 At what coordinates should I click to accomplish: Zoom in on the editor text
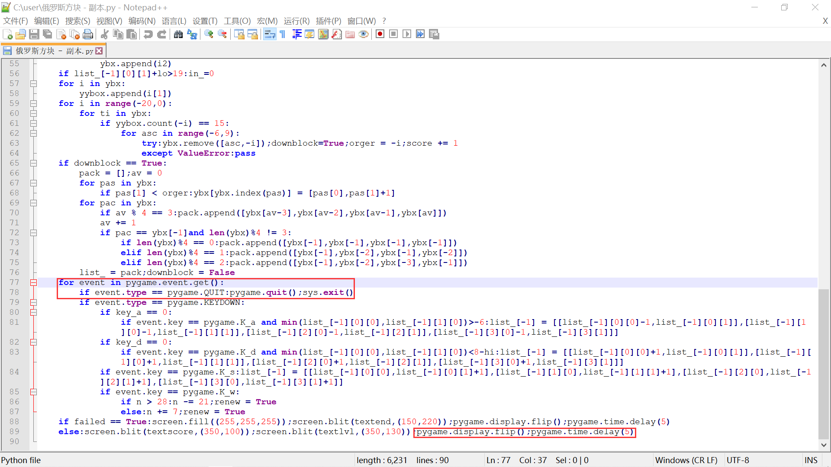(209, 34)
